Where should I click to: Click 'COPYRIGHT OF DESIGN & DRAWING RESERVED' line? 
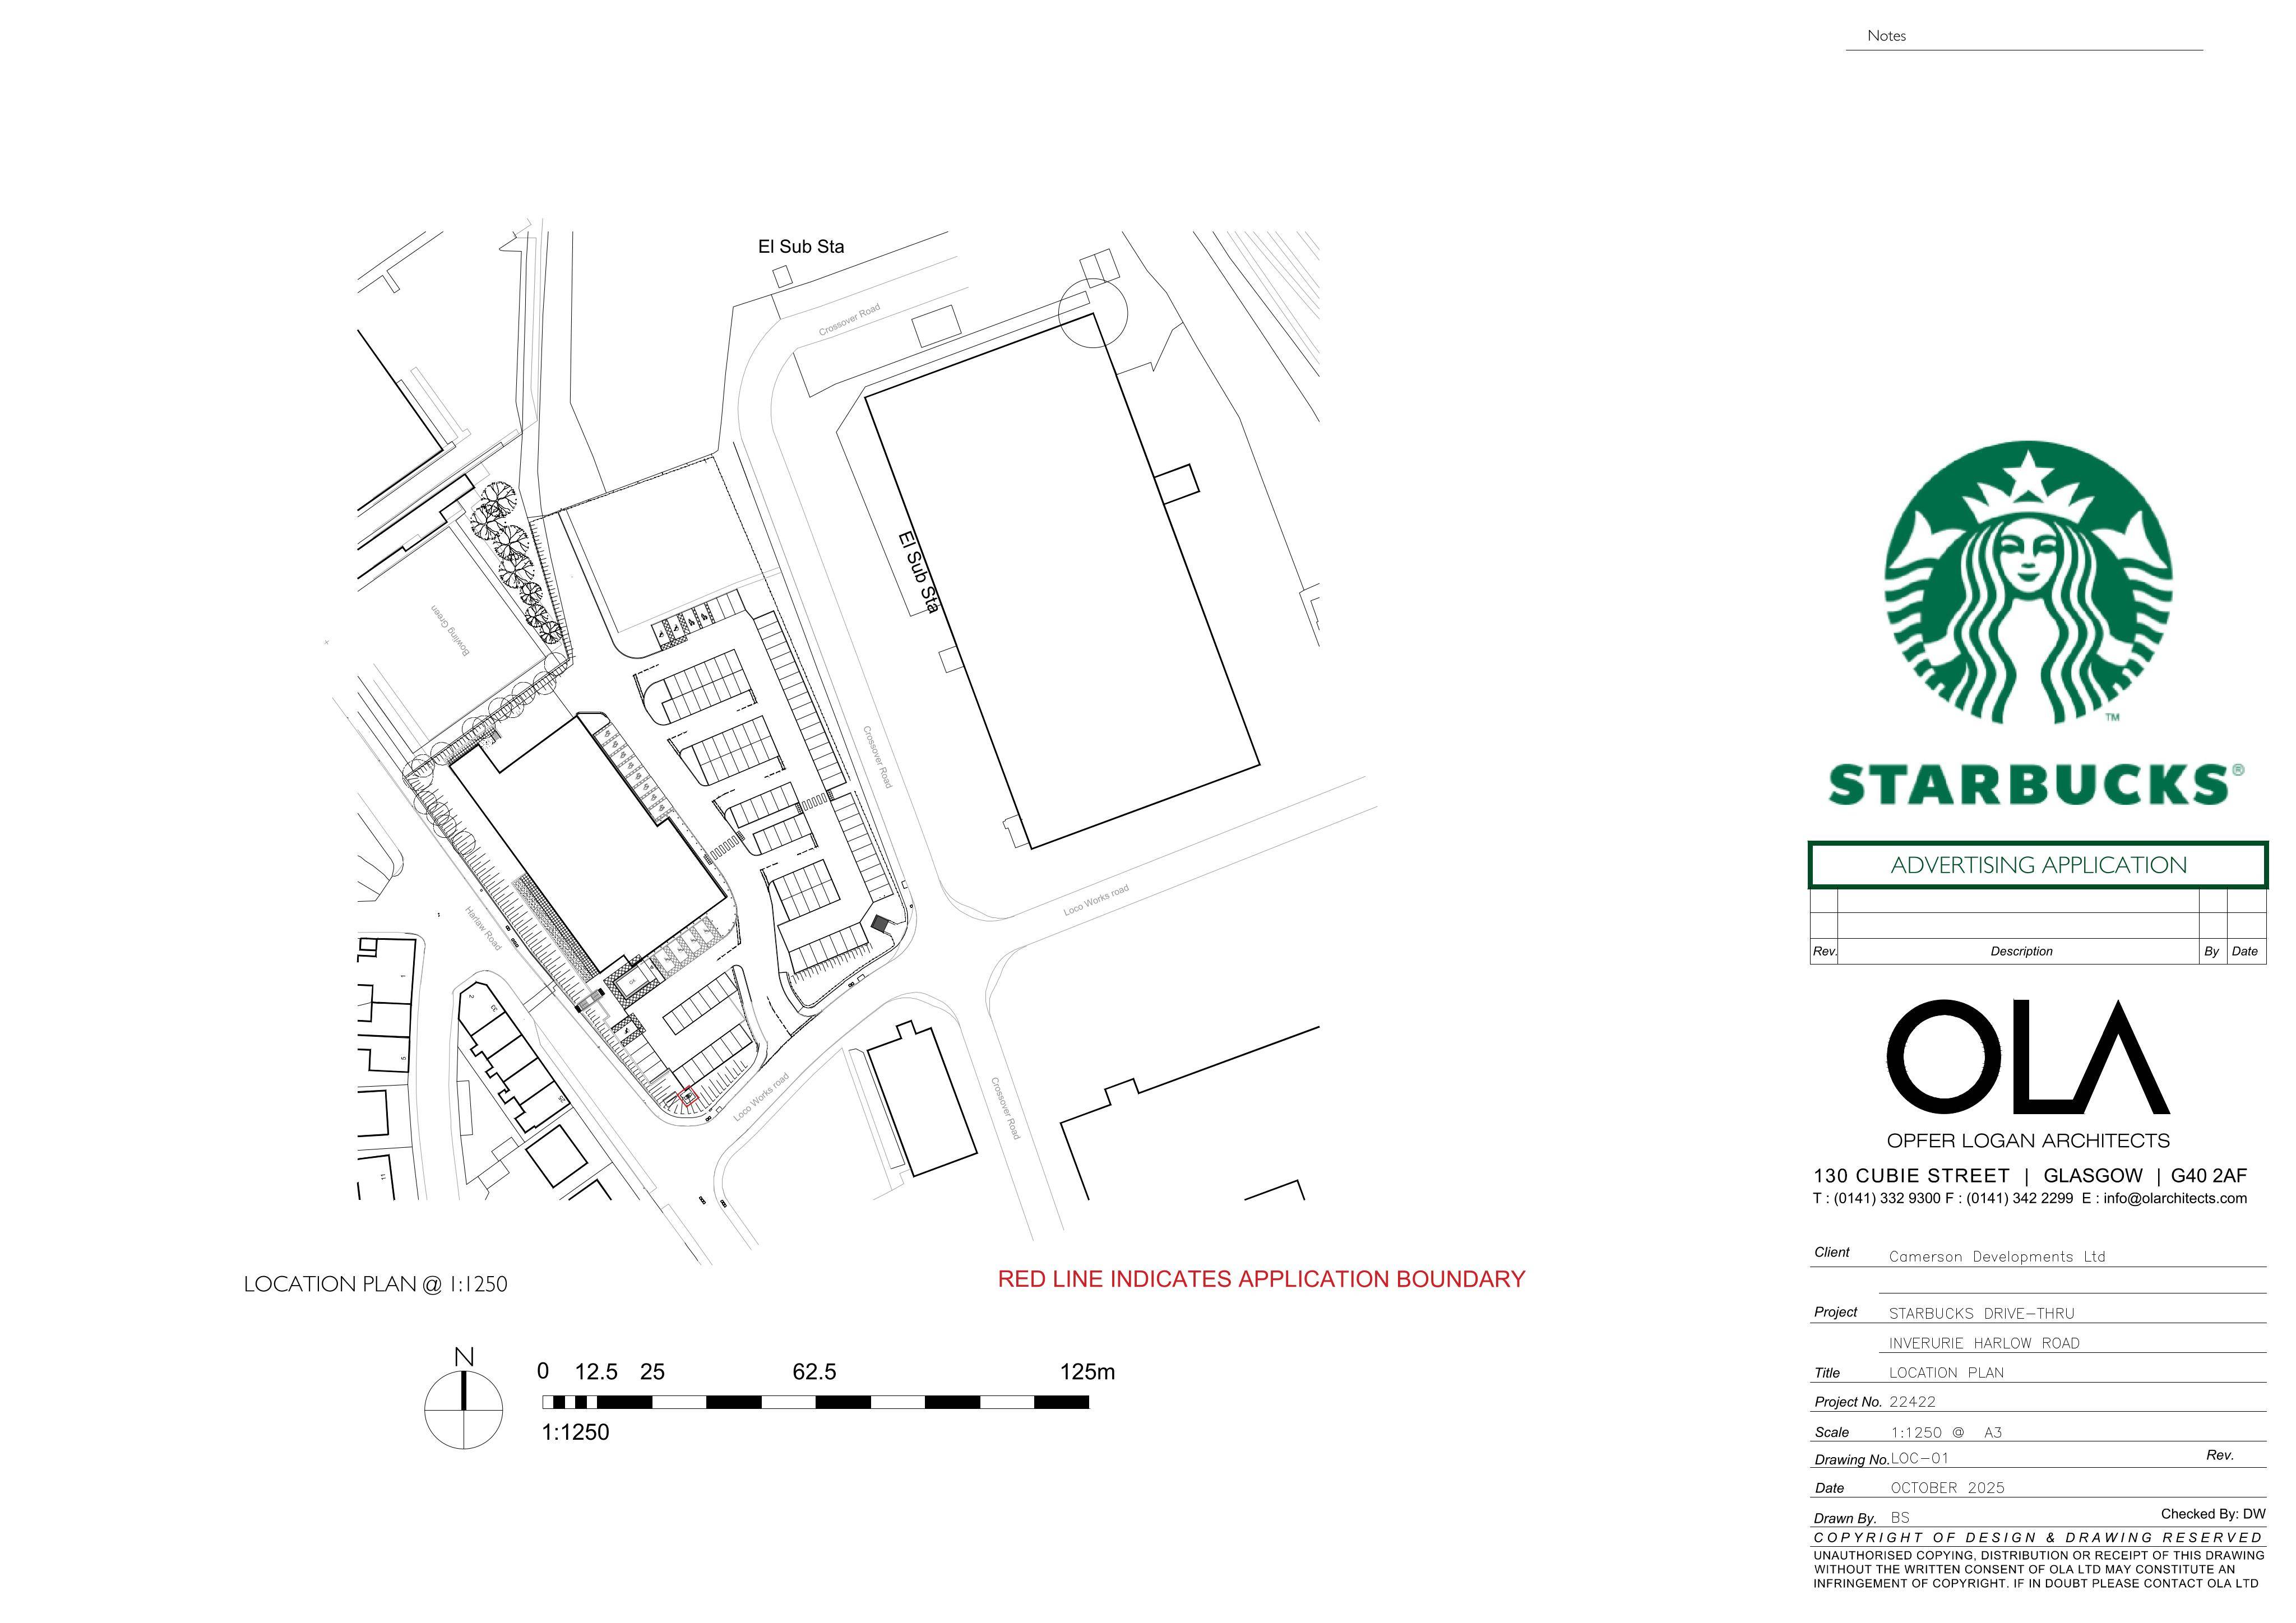2038,1538
